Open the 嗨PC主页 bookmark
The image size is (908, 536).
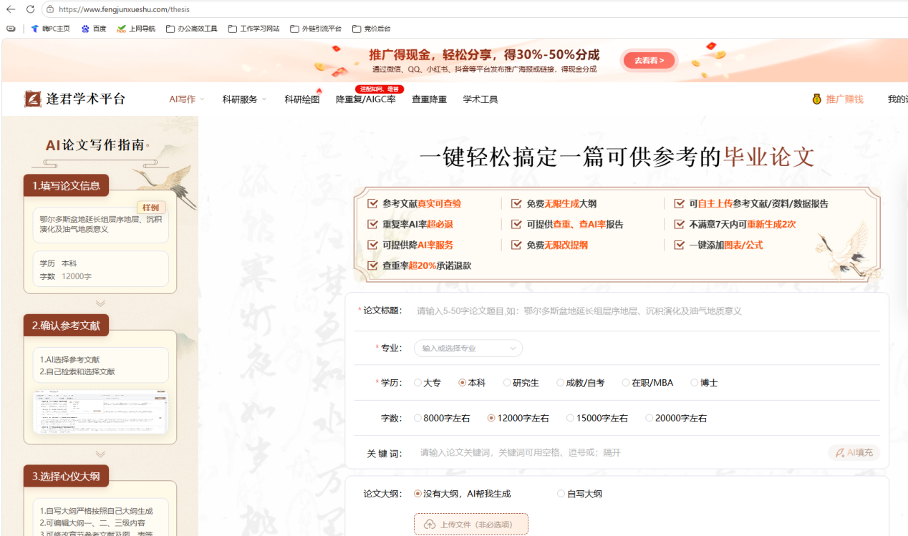[50, 29]
